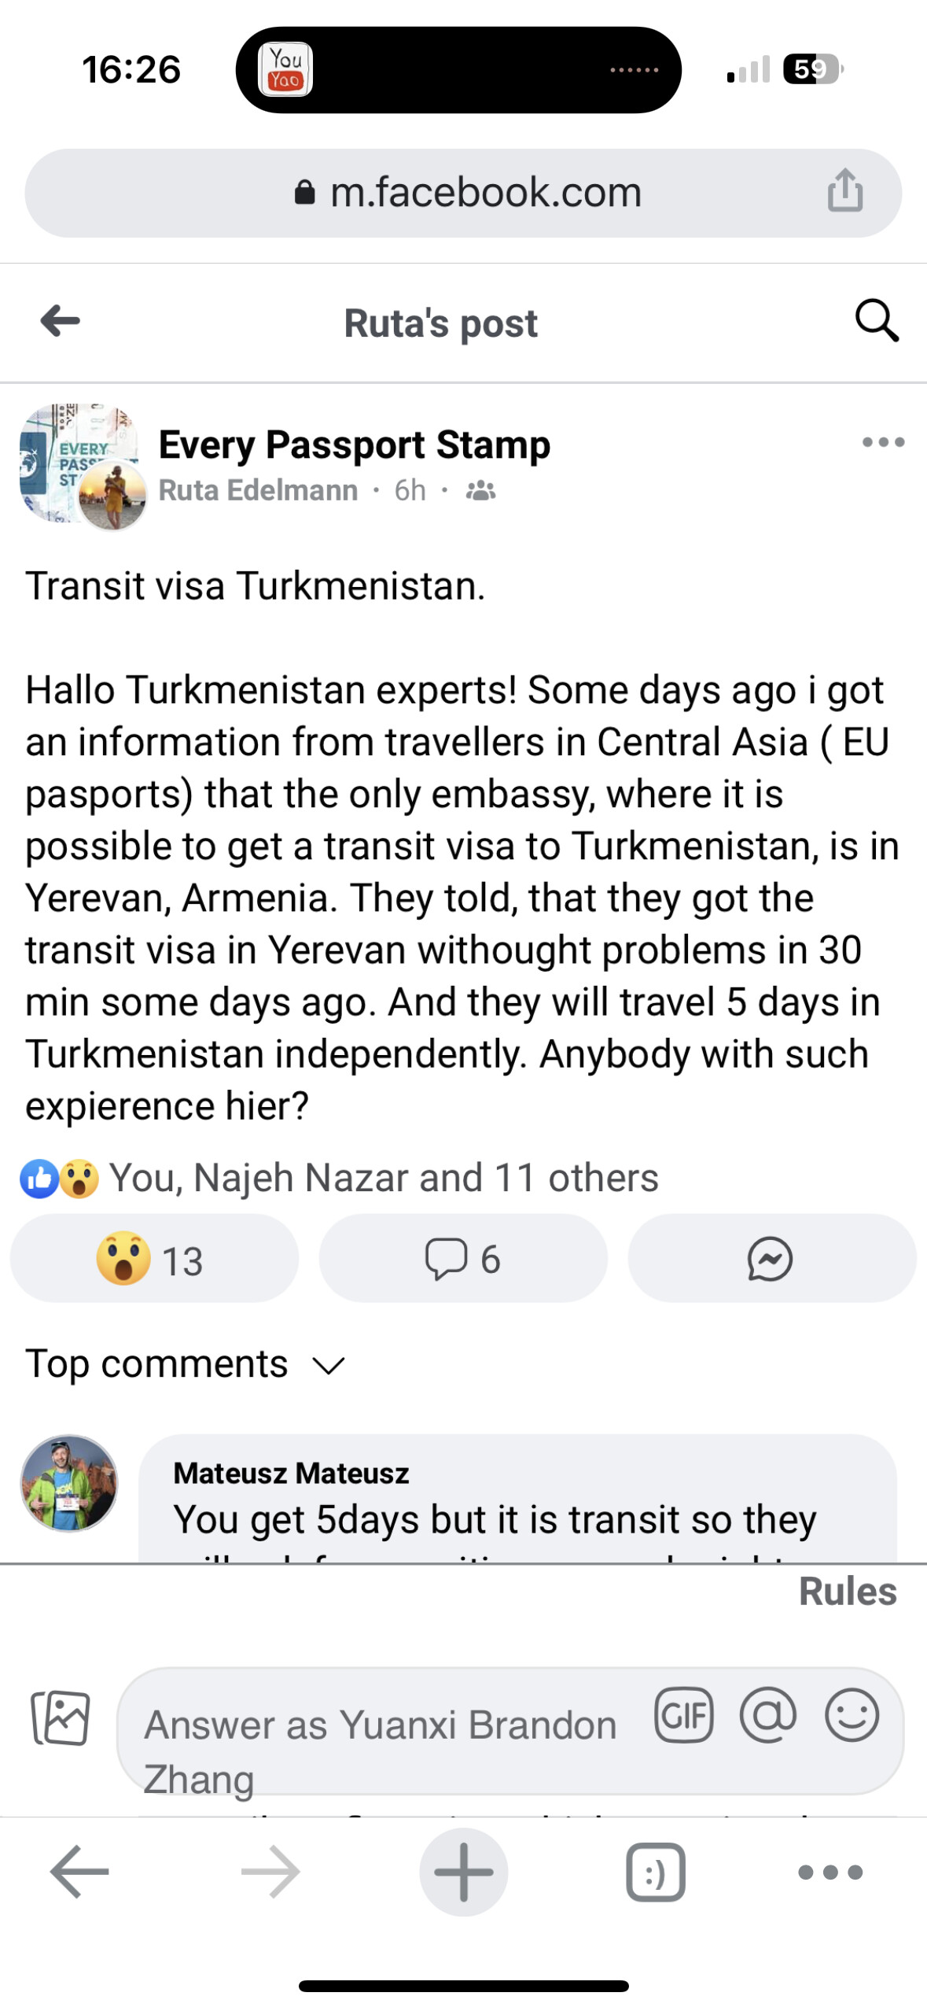Screen dimensions: 927x2011
Task: Send post via Messenger icon button
Action: [x=771, y=1259]
